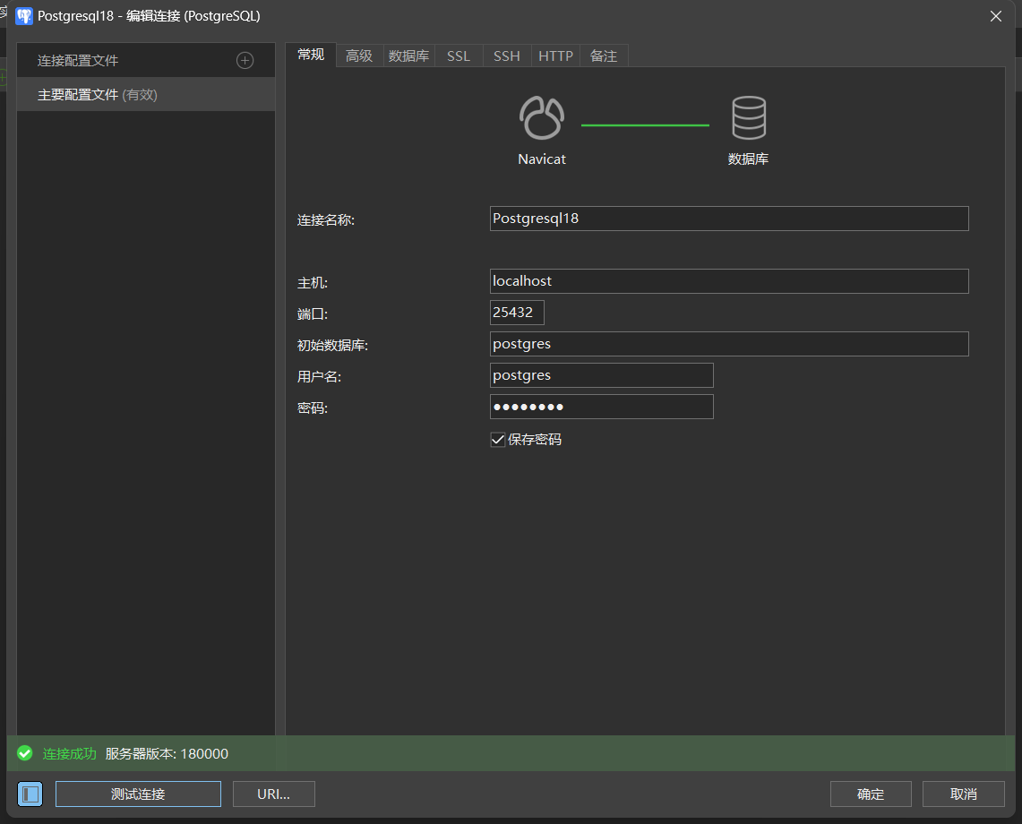
Task: Click the database cylinder icon
Action: (749, 118)
